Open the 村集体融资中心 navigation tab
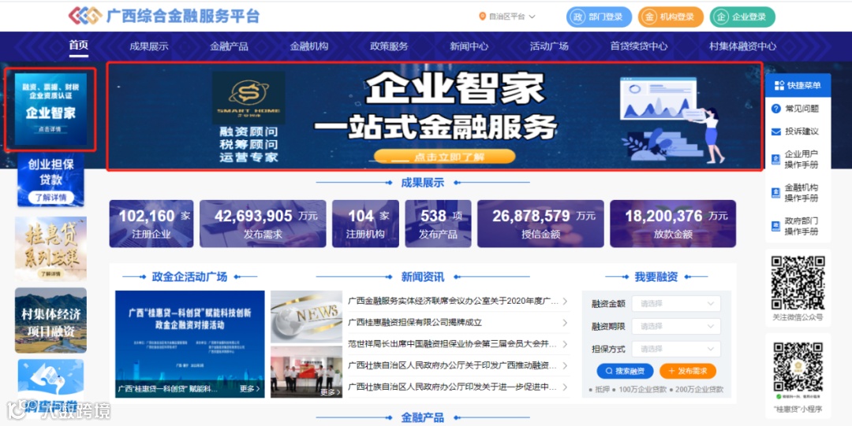 (742, 46)
